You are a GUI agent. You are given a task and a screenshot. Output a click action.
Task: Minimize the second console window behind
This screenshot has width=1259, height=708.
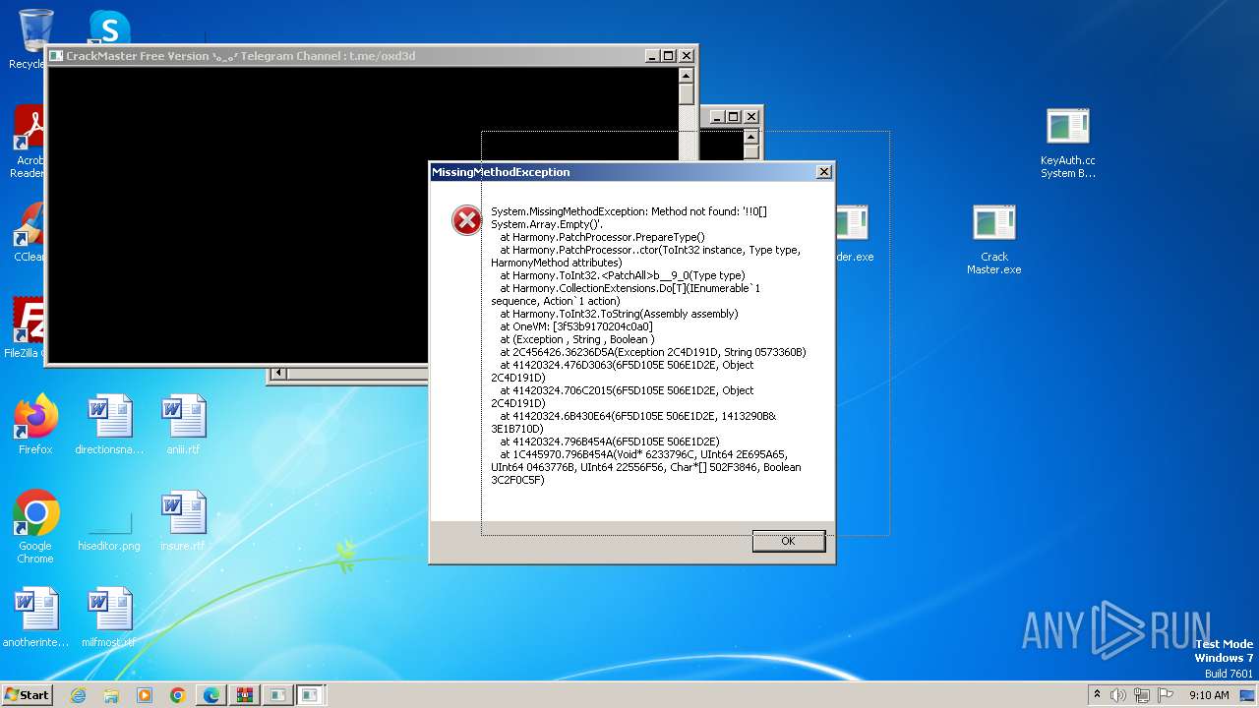point(715,117)
